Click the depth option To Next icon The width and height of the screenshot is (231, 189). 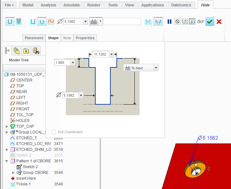coord(94,21)
